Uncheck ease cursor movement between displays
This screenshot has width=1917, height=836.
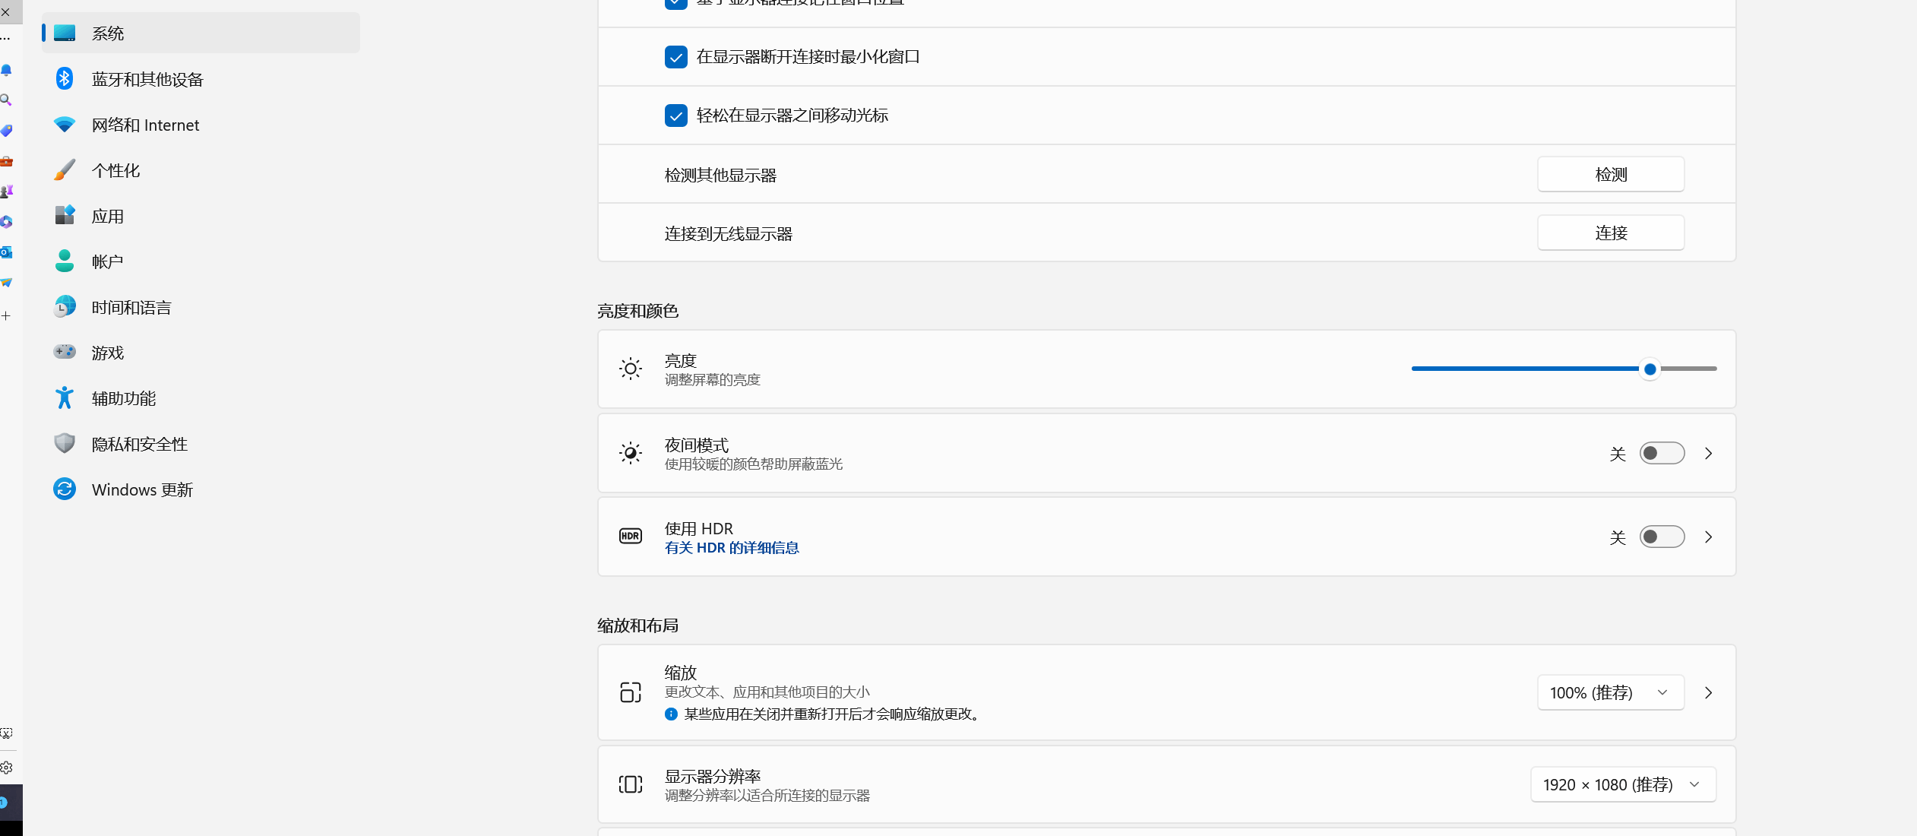675,116
